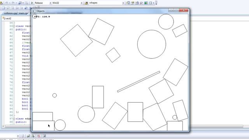The width and height of the screenshot is (249, 140).
Task: Click the first icon in the second toolbar row
Action: [4, 8]
